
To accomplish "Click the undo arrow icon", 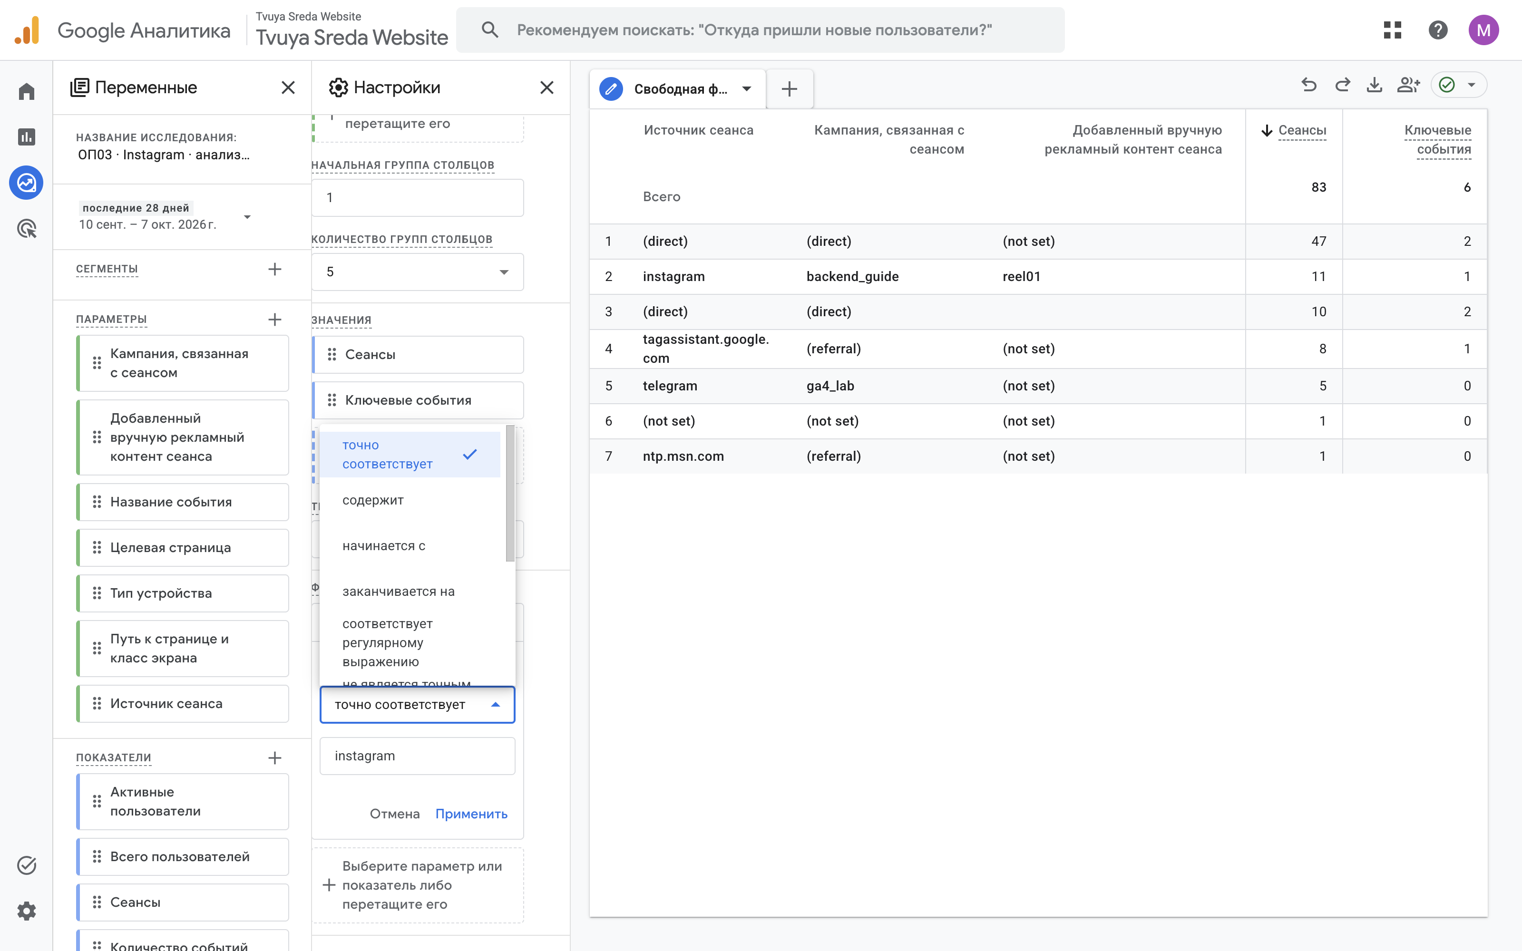I will point(1309,85).
